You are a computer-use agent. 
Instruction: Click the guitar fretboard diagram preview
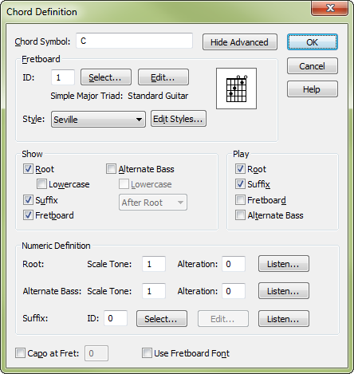coord(236,89)
